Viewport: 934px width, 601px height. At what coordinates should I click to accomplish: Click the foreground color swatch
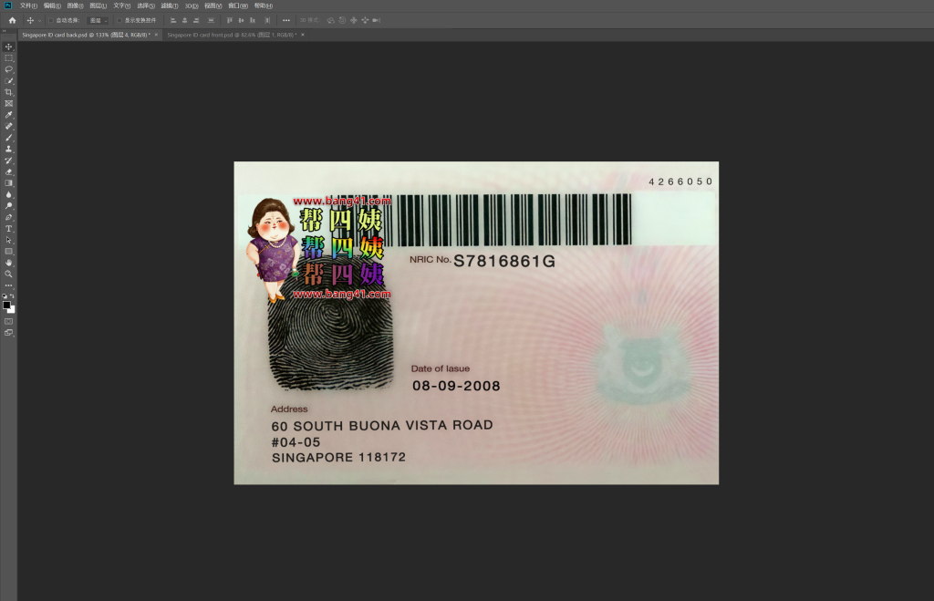(x=6, y=303)
